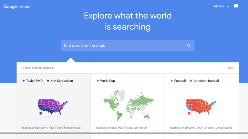Click the Google Trends logo
Screen dimensions: 248x139
pos(17,6)
